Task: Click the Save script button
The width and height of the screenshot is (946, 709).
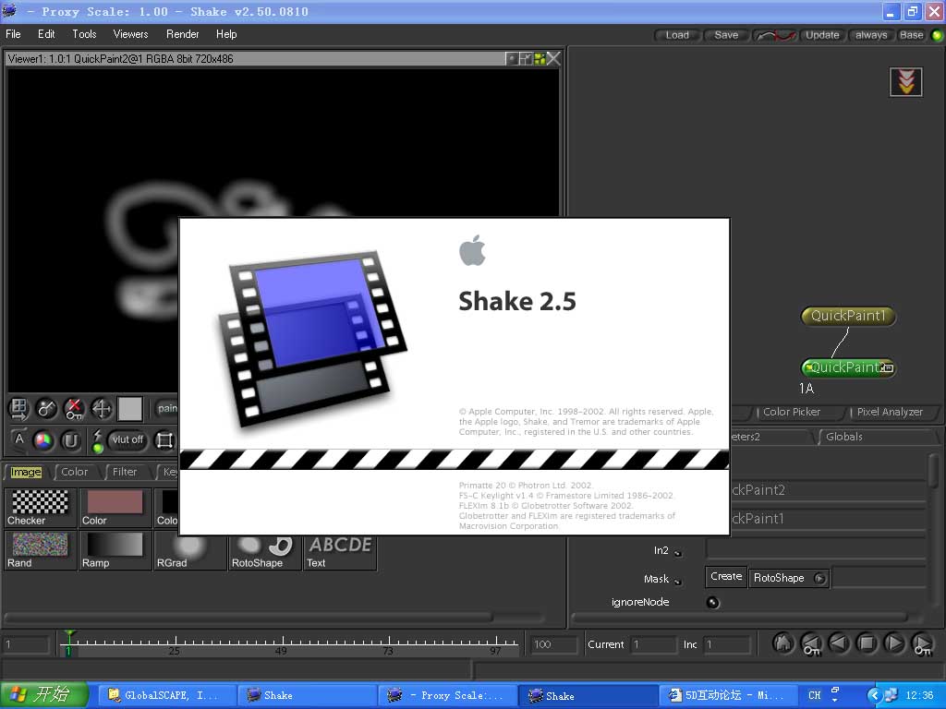Action: (x=726, y=35)
